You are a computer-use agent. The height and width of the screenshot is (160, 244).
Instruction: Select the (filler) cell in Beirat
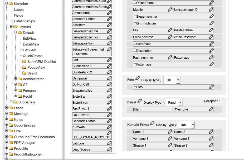click(153, 109)
